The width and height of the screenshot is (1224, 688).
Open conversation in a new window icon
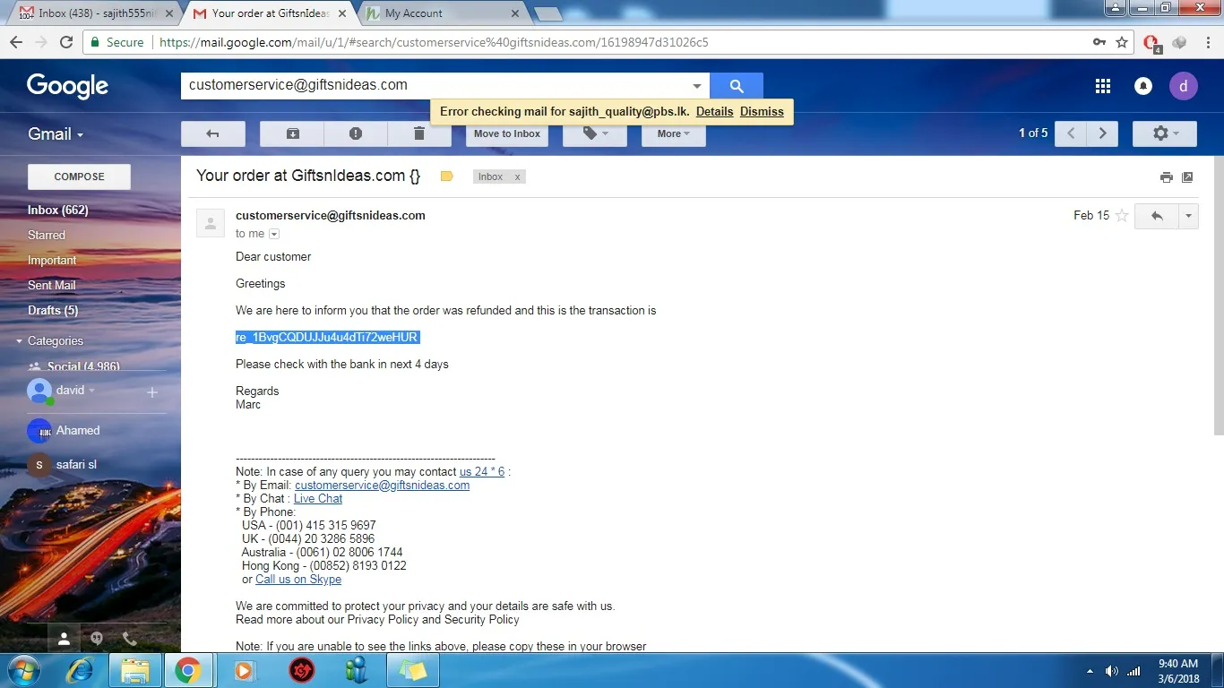point(1187,176)
